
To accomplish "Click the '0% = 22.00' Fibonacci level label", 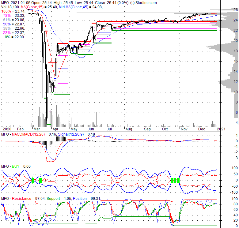I will click(14, 37).
